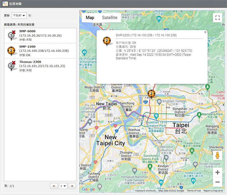Viewport: 227px width, 195px height.
Task: Click the Nangang Park tree pin
Action: tap(199, 115)
